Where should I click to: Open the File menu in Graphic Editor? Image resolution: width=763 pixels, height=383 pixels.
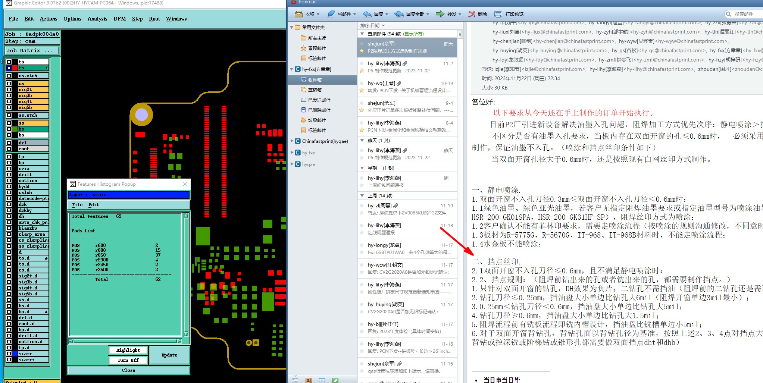click(x=13, y=19)
